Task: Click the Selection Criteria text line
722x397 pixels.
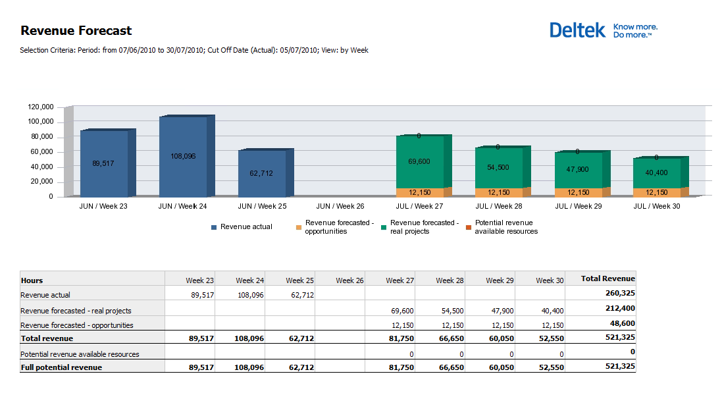Action: [194, 50]
